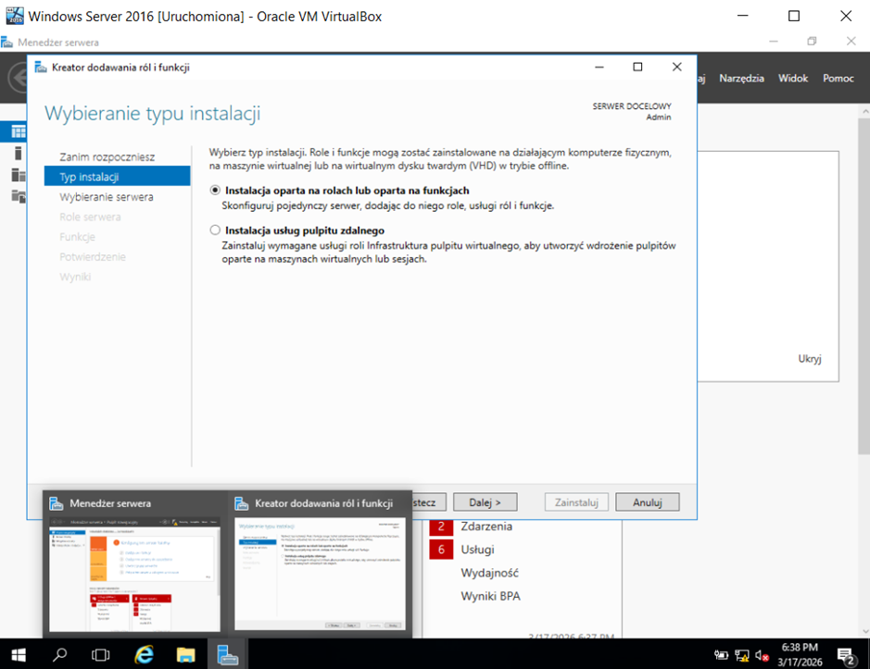Open the Widok menu
The image size is (870, 669).
click(793, 79)
